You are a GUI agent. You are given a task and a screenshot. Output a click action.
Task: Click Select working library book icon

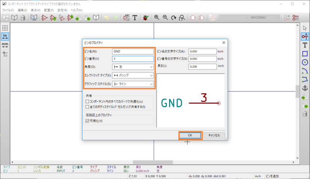click(x=14, y=17)
